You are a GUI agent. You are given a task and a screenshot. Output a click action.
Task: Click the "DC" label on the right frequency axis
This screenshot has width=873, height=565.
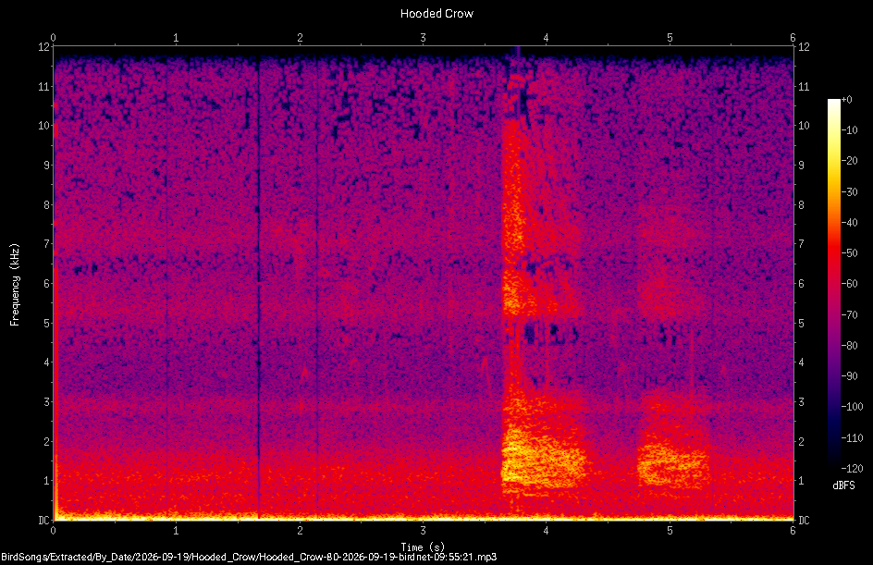coord(804,521)
